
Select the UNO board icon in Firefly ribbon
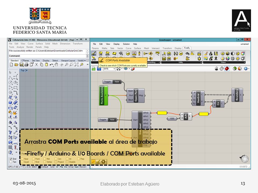click(x=101, y=54)
